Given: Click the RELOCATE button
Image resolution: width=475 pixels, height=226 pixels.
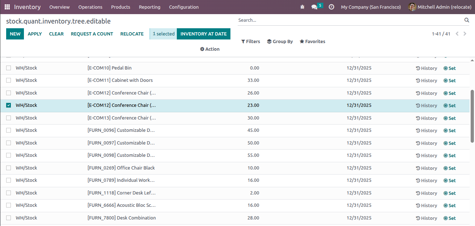Looking at the screenshot, I should (x=132, y=34).
